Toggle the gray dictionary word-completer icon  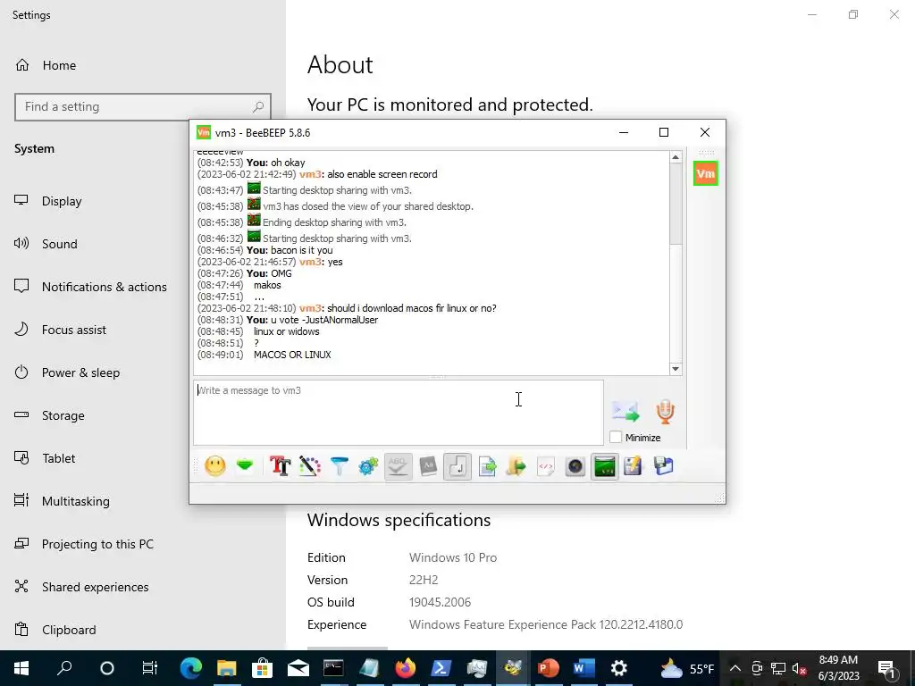tap(428, 466)
